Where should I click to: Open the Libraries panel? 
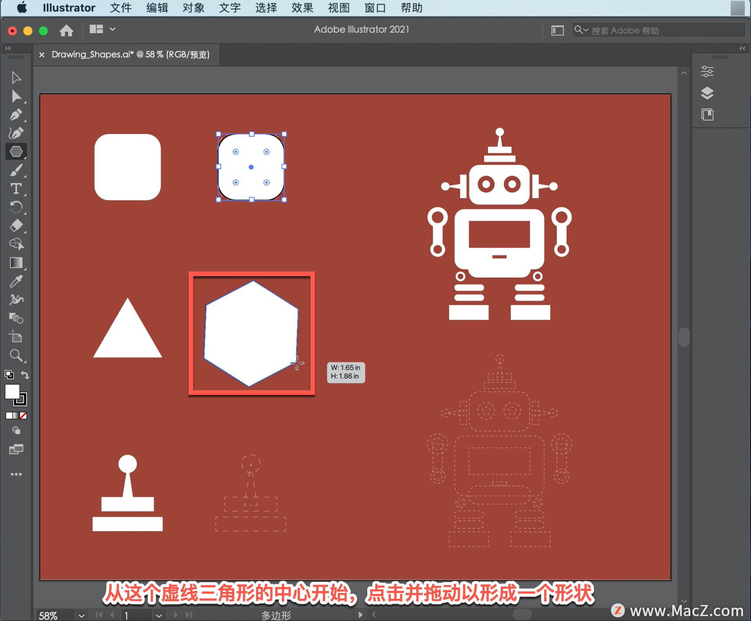[x=707, y=115]
